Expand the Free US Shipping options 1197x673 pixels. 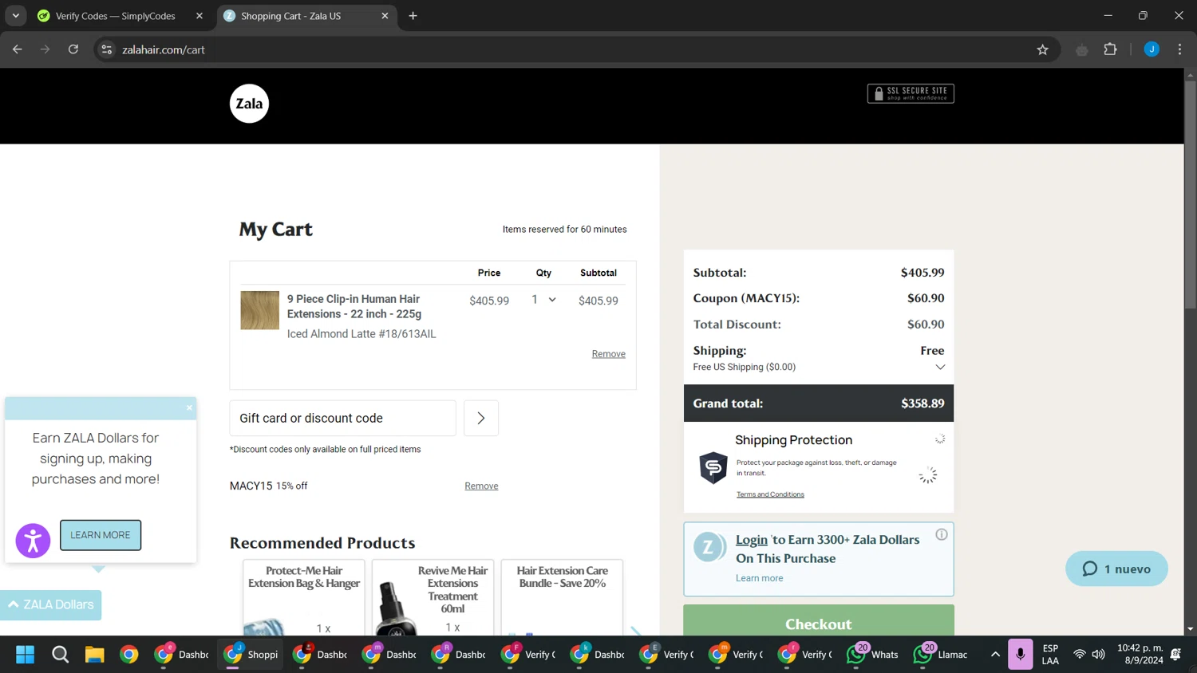940,367
